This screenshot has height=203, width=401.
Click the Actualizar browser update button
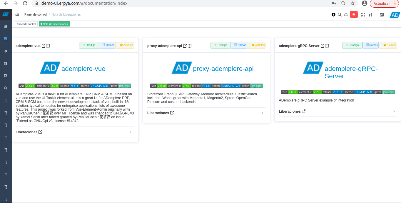(384, 3)
